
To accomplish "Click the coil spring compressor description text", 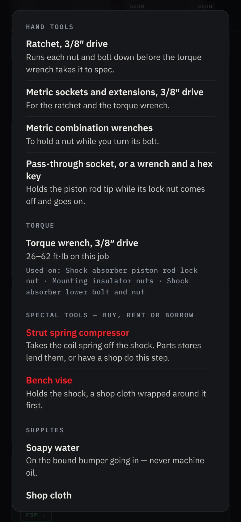I will tap(113, 352).
